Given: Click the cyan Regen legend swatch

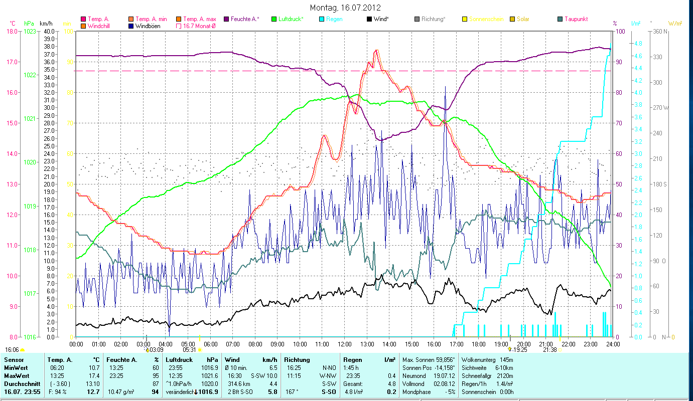Looking at the screenshot, I should coord(321,19).
